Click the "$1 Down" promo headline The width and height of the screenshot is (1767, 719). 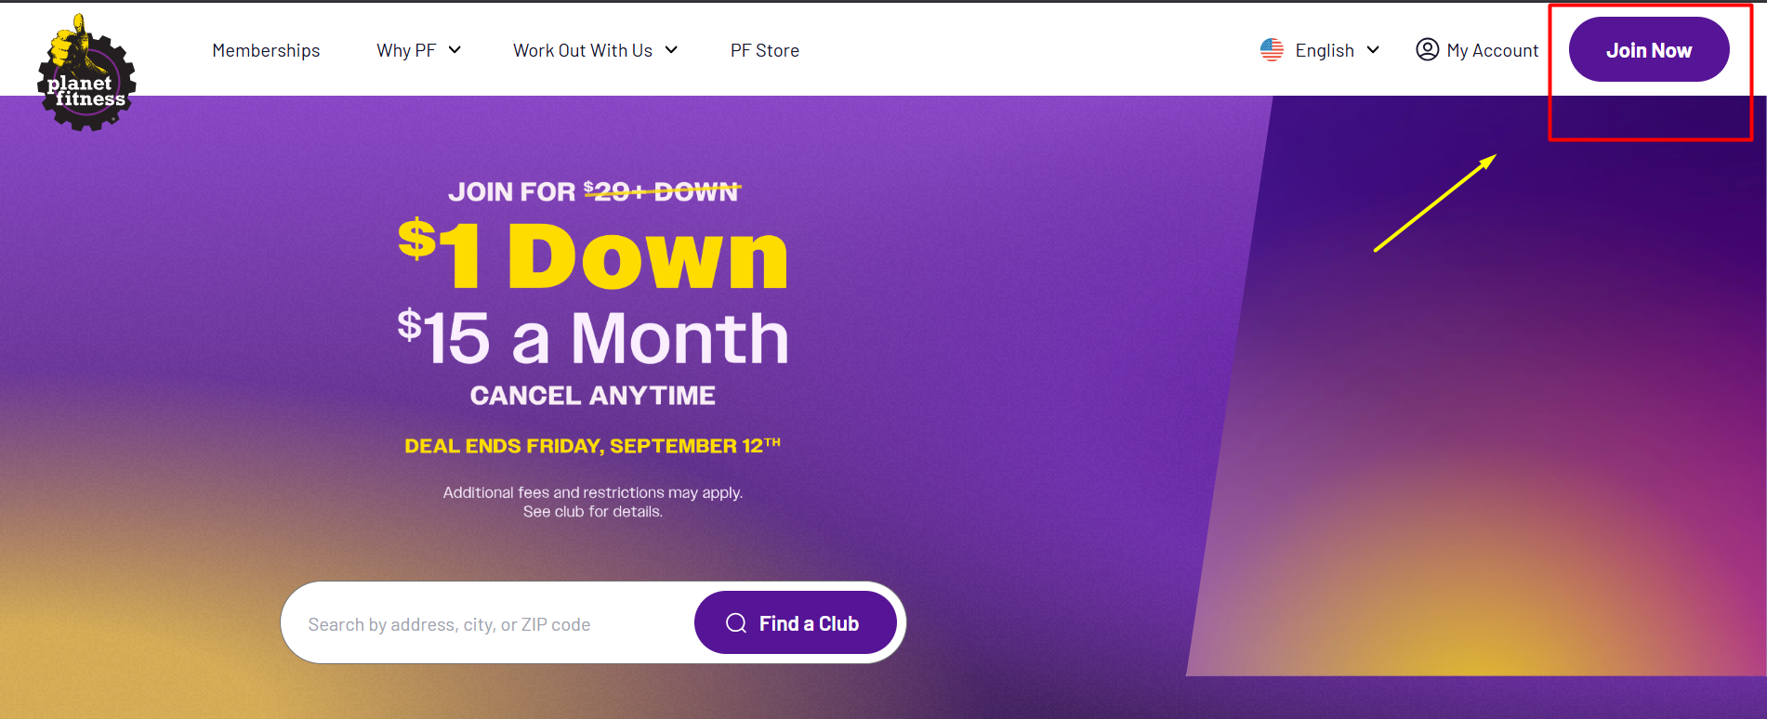coord(593,256)
